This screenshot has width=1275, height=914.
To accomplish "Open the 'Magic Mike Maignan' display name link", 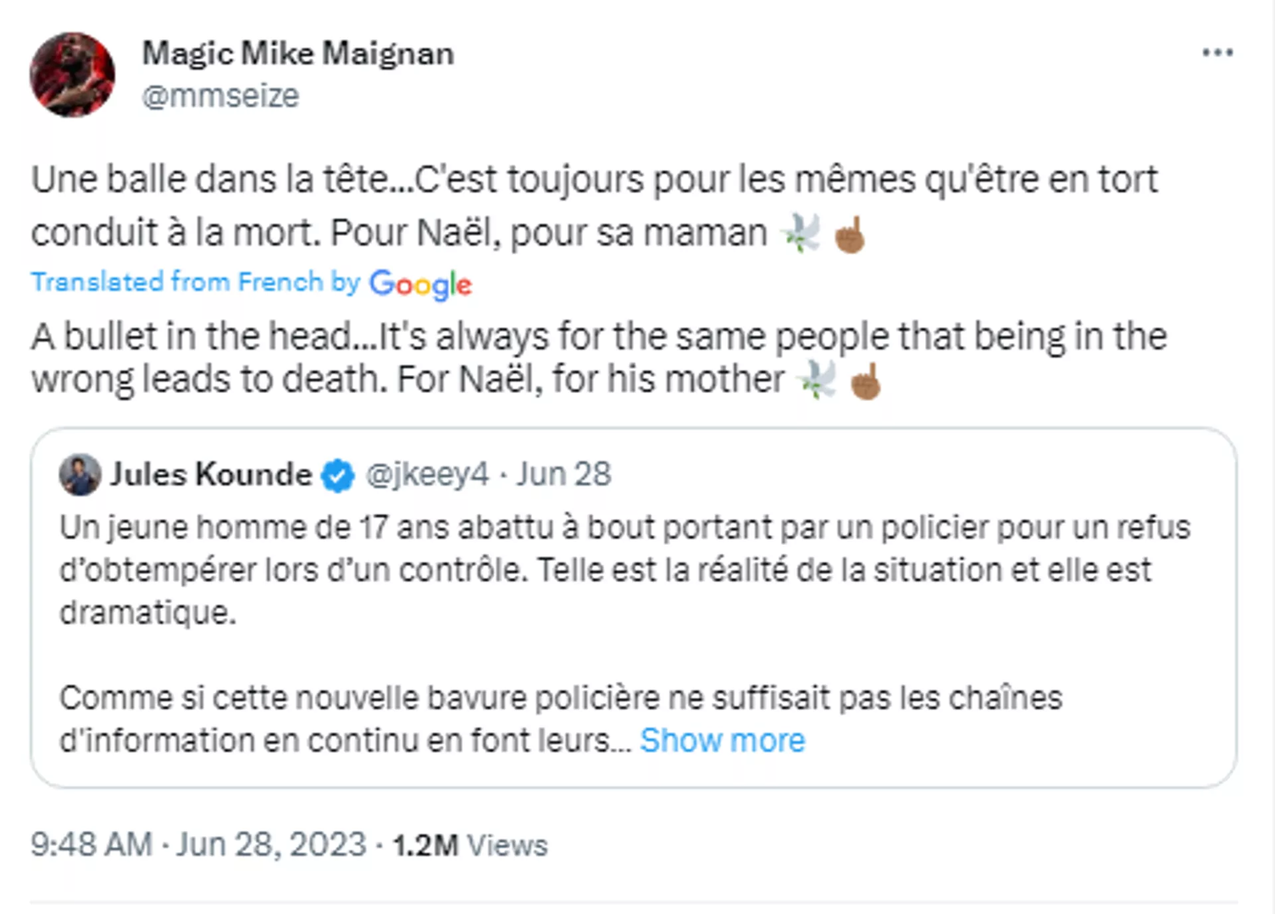I will [x=298, y=53].
